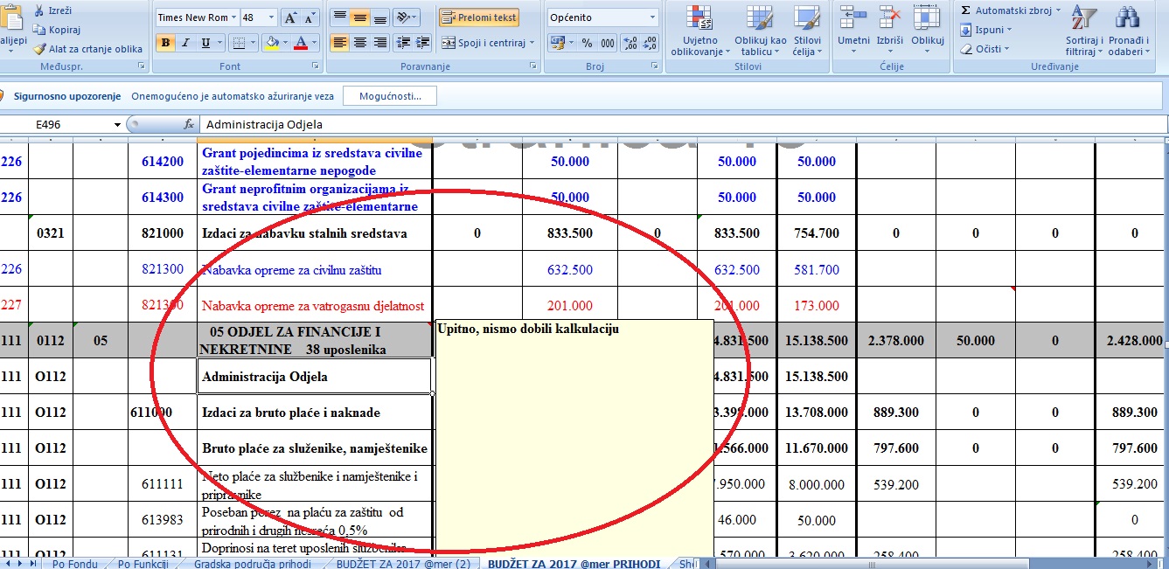Apply the red font color A
The image size is (1169, 569).
click(301, 42)
